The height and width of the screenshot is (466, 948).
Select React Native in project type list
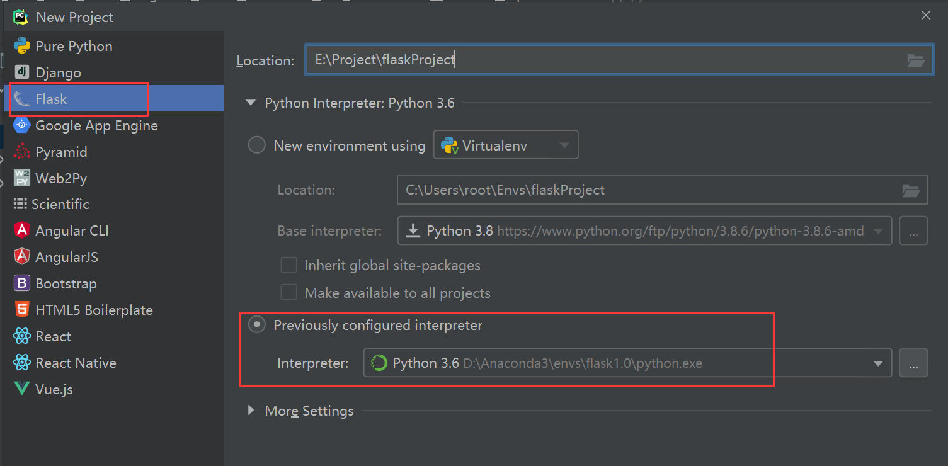[76, 363]
